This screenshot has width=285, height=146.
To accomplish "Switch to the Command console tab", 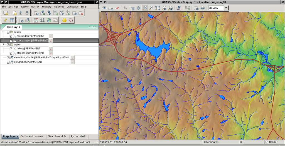I will 31,136.
